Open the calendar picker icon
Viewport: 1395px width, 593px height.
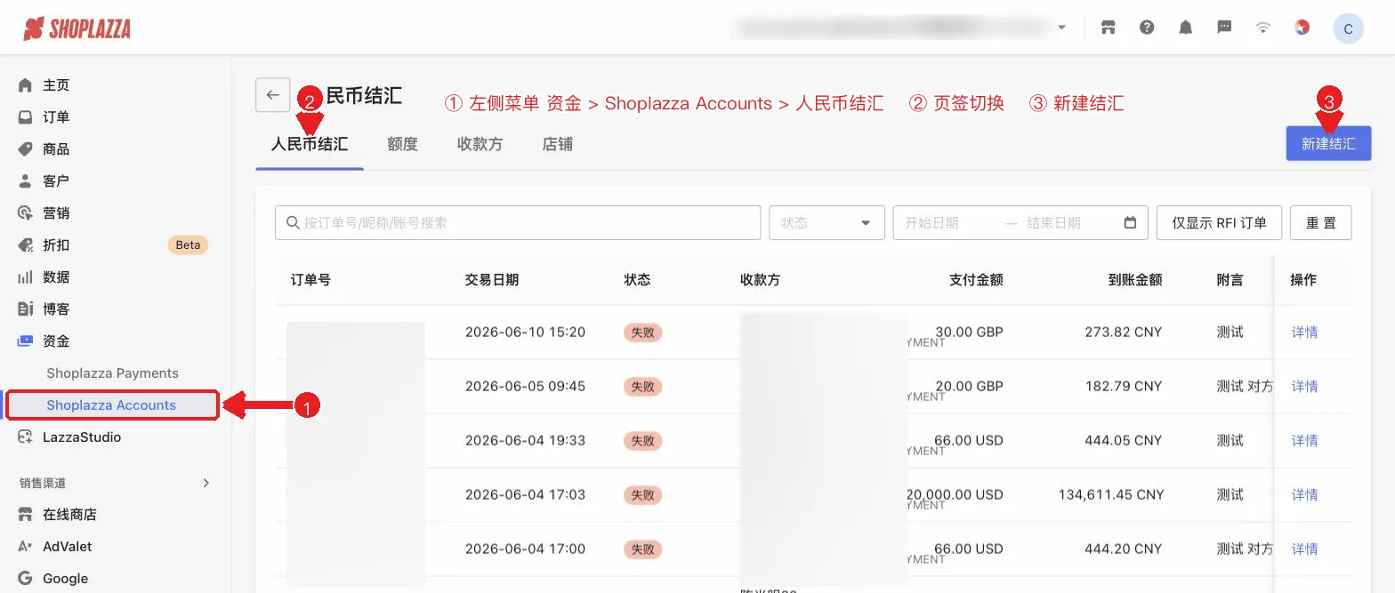click(1130, 222)
